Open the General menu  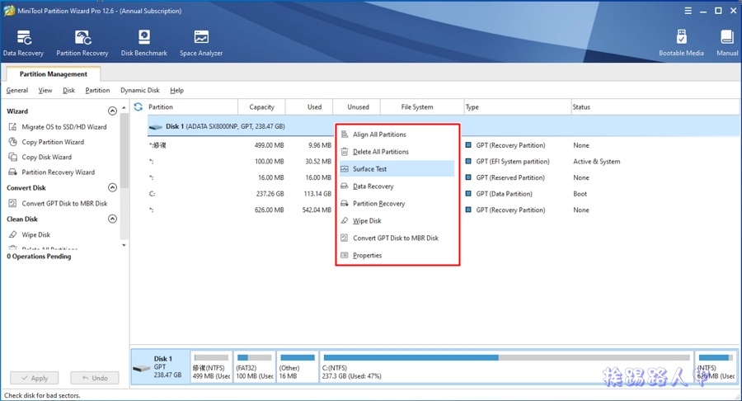pyautogui.click(x=17, y=91)
